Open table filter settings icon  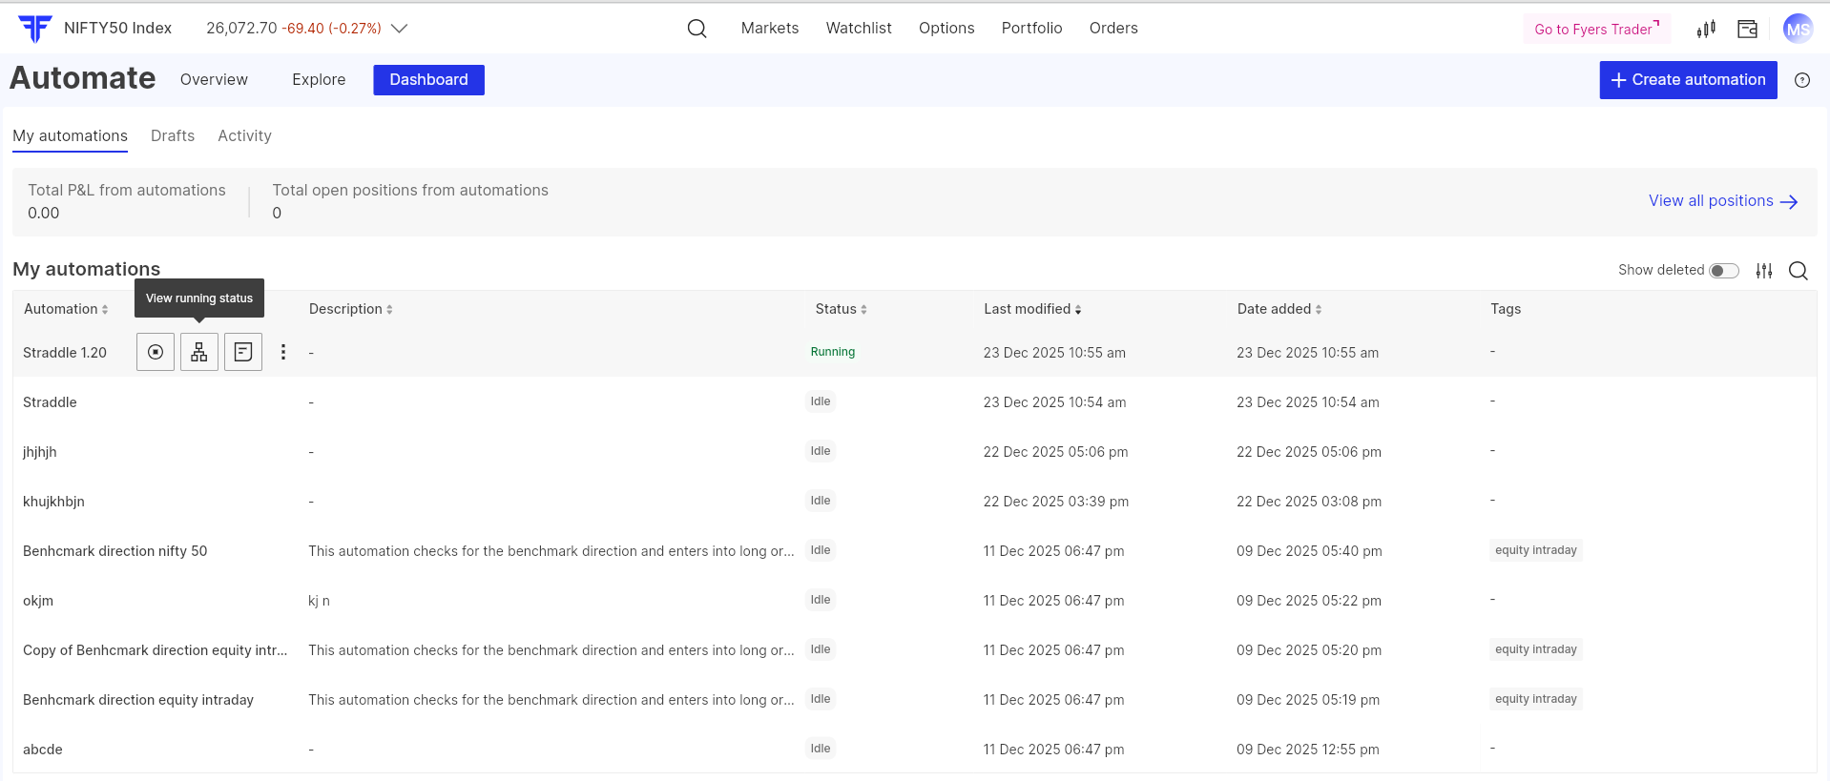point(1764,271)
